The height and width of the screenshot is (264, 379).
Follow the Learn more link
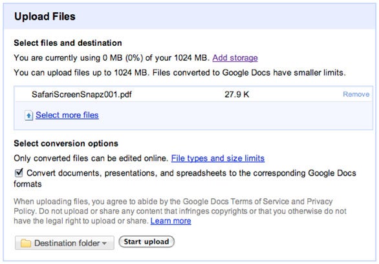tap(171, 221)
